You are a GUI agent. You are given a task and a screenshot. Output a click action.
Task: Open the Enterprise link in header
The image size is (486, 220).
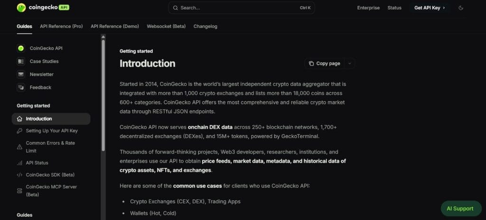368,8
